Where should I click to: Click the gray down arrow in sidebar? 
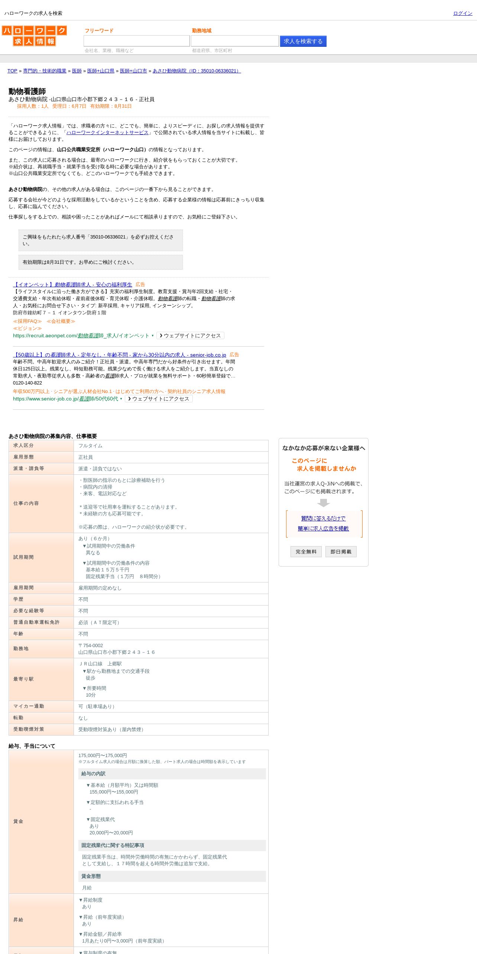[x=324, y=503]
